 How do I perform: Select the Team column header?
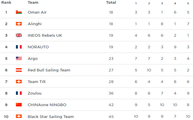(x=33, y=2)
